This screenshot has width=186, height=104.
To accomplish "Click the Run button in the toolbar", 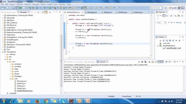I will [x=50, y=8].
